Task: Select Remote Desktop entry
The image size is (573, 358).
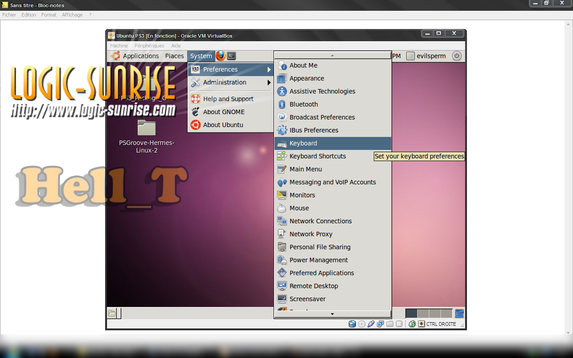Action: click(x=333, y=286)
